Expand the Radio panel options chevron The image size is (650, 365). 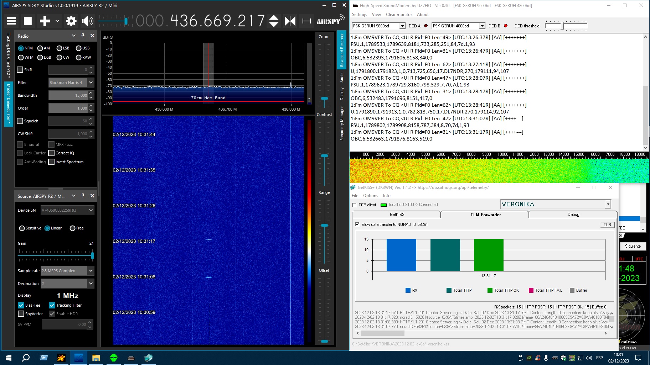click(74, 36)
